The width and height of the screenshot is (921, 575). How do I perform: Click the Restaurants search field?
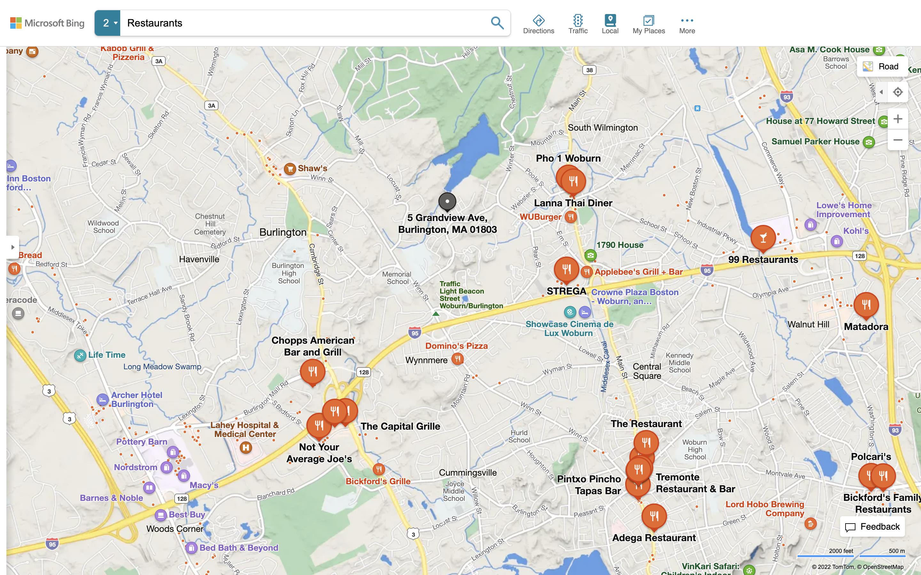[x=304, y=23]
